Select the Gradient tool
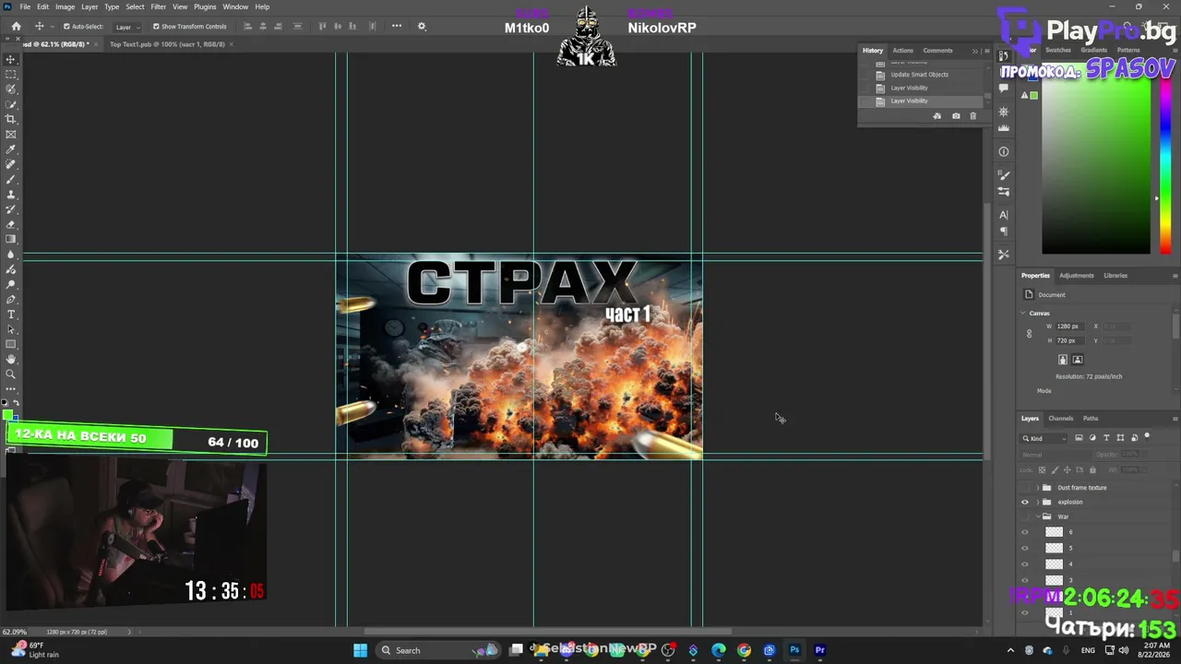This screenshot has width=1181, height=664. pyautogui.click(x=11, y=239)
